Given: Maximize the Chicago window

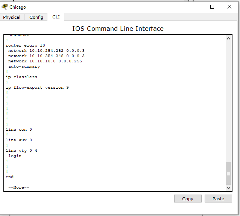Looking at the screenshot, I should pos(212,7).
